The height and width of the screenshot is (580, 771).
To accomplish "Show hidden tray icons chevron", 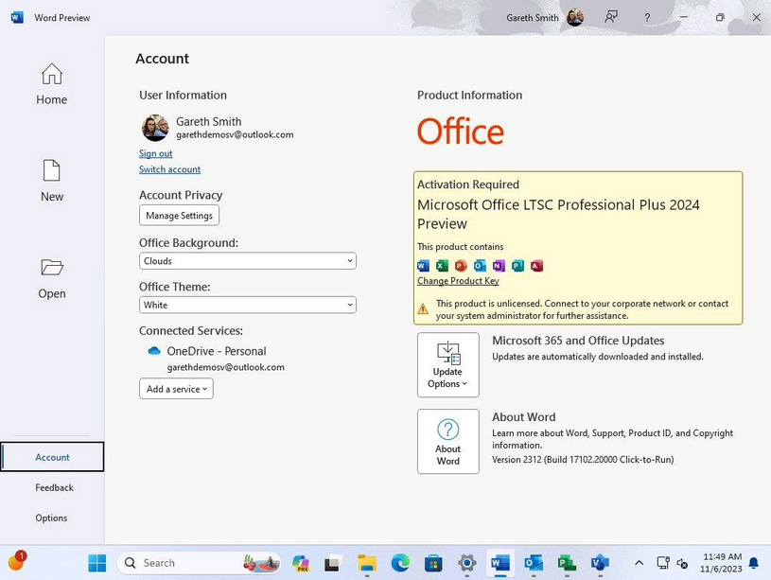I will [639, 563].
